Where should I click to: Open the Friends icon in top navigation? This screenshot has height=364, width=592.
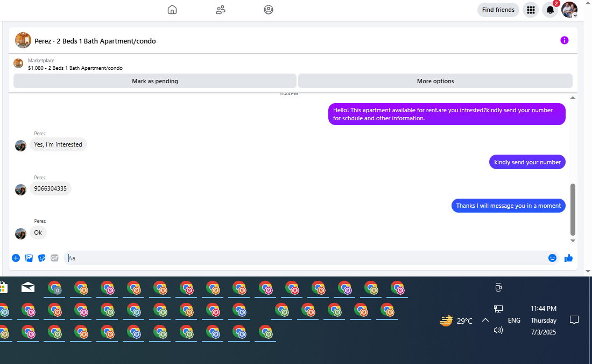point(221,10)
